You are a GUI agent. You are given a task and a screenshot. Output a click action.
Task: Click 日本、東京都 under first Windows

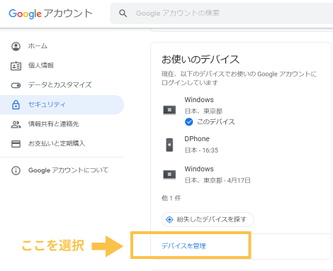(203, 111)
